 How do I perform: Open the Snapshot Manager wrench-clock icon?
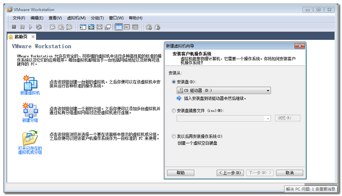(x=69, y=27)
